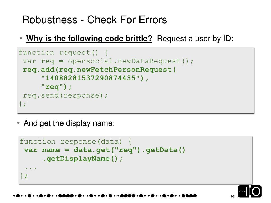
Task: Click the slide page number 16
Action: (x=232, y=196)
